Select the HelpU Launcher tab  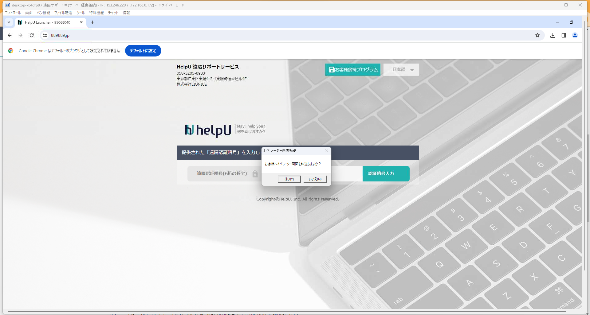(x=51, y=22)
